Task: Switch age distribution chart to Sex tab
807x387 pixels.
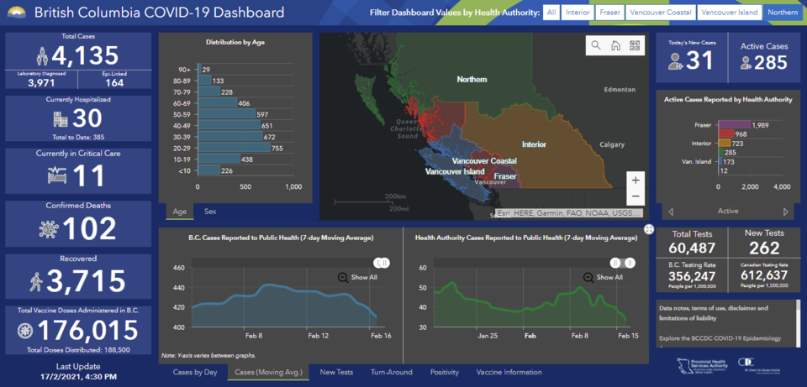Action: [x=210, y=212]
